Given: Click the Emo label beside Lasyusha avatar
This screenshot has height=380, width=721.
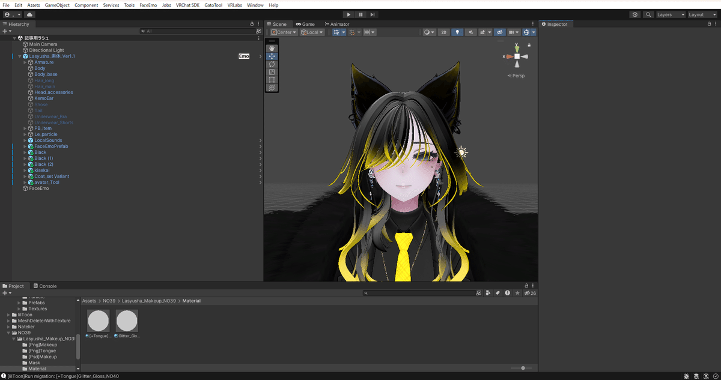Looking at the screenshot, I should [x=244, y=56].
